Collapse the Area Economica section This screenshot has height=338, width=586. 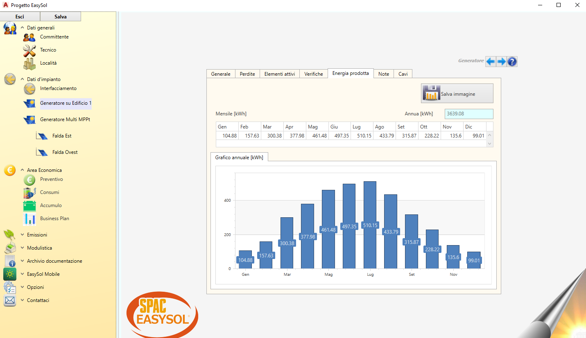coord(22,170)
